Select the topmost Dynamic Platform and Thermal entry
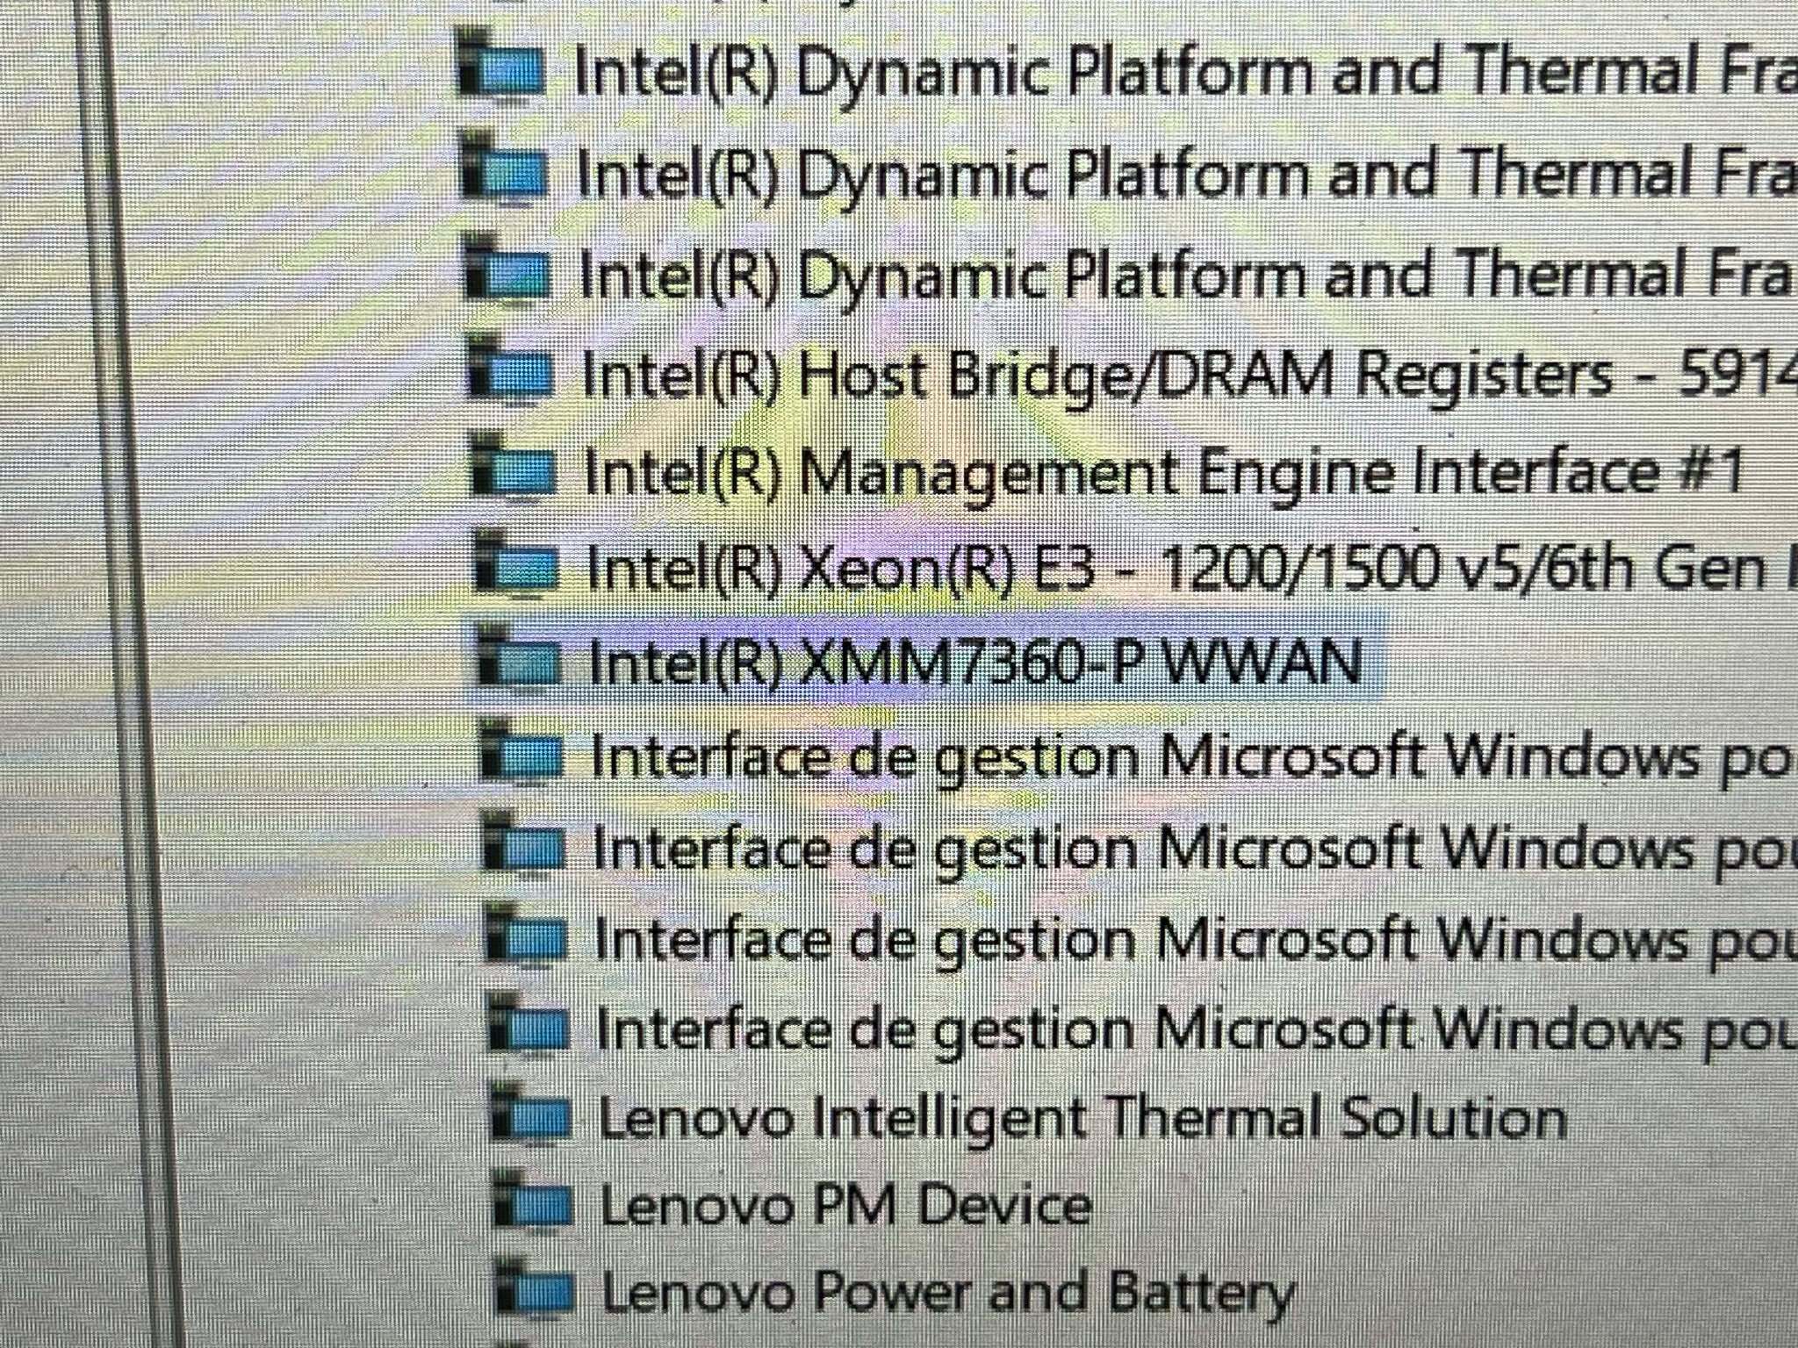 coord(1186,70)
